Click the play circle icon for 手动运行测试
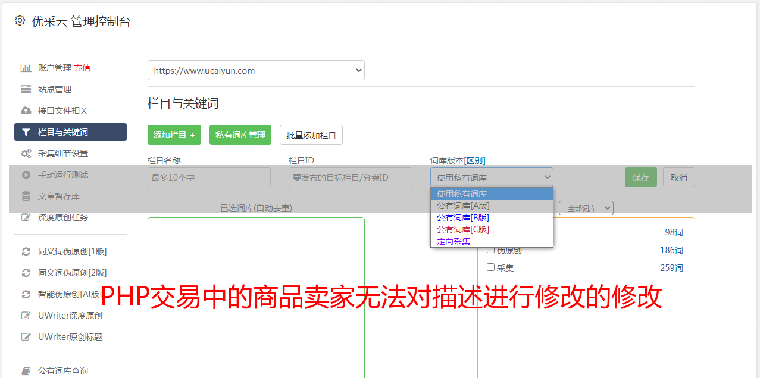 coord(26,175)
